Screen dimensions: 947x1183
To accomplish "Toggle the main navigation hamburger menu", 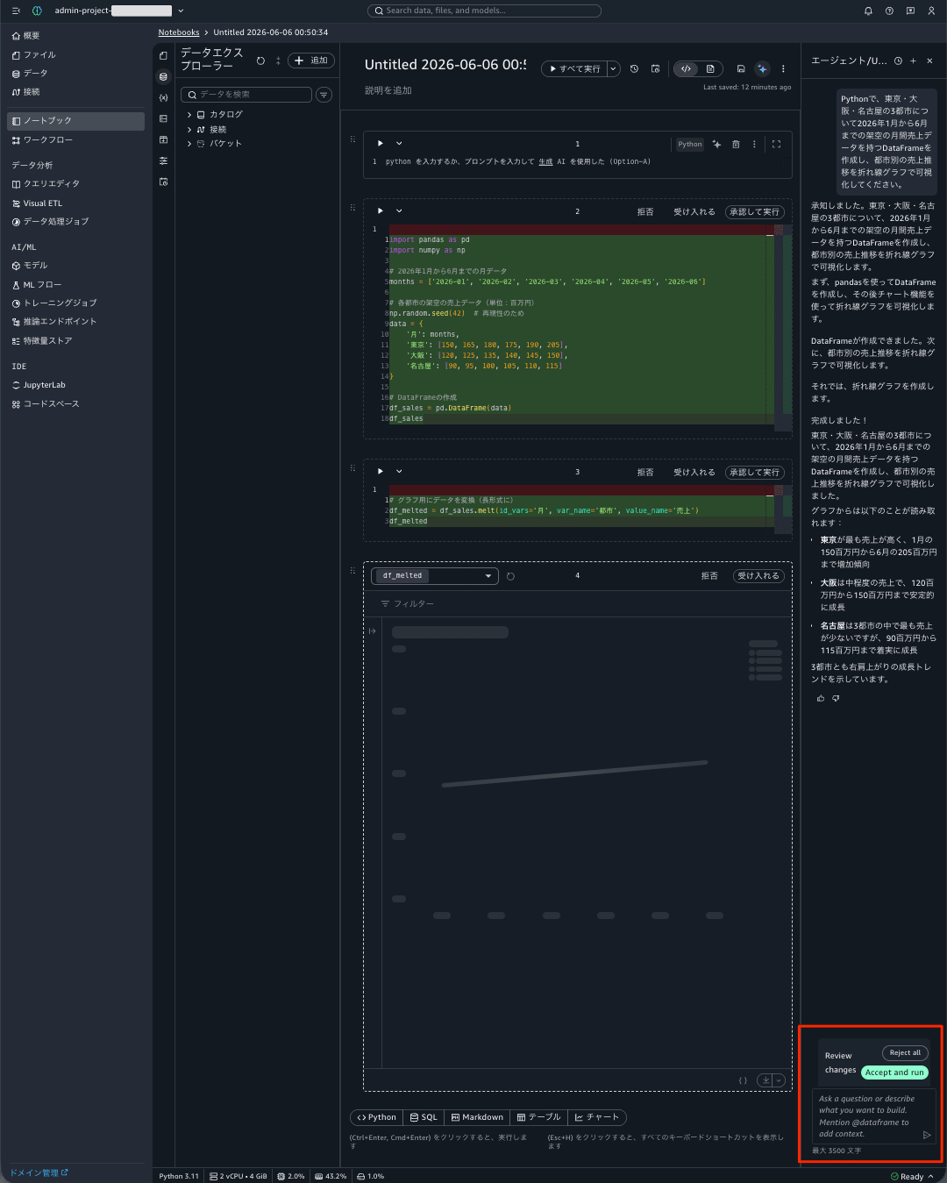I will (16, 11).
